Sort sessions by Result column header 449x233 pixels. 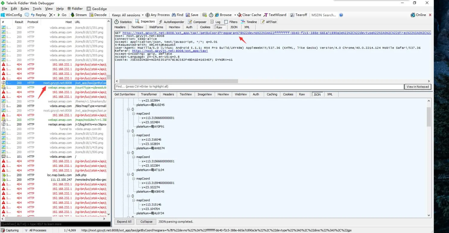(19, 22)
